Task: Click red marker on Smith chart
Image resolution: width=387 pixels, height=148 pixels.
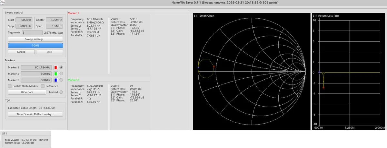Action: 214,66
